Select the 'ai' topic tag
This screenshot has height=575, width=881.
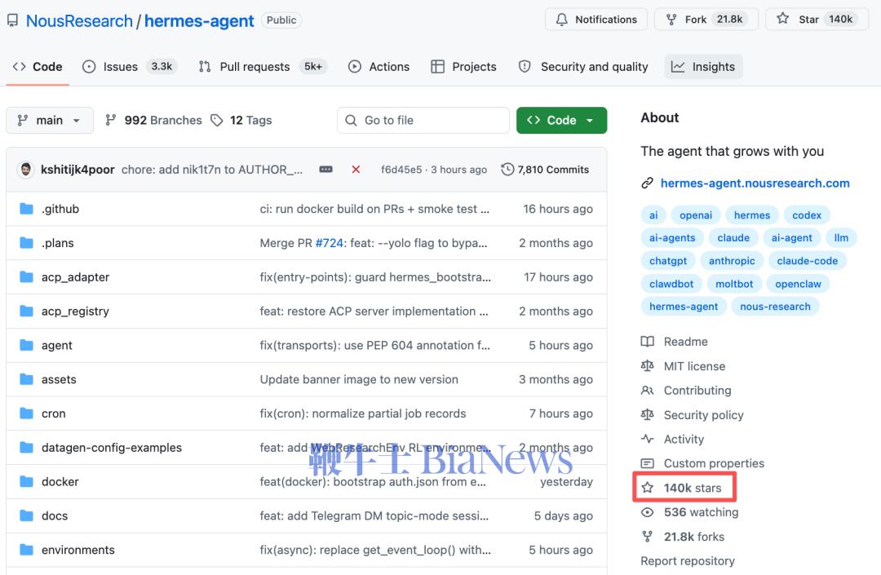point(653,215)
